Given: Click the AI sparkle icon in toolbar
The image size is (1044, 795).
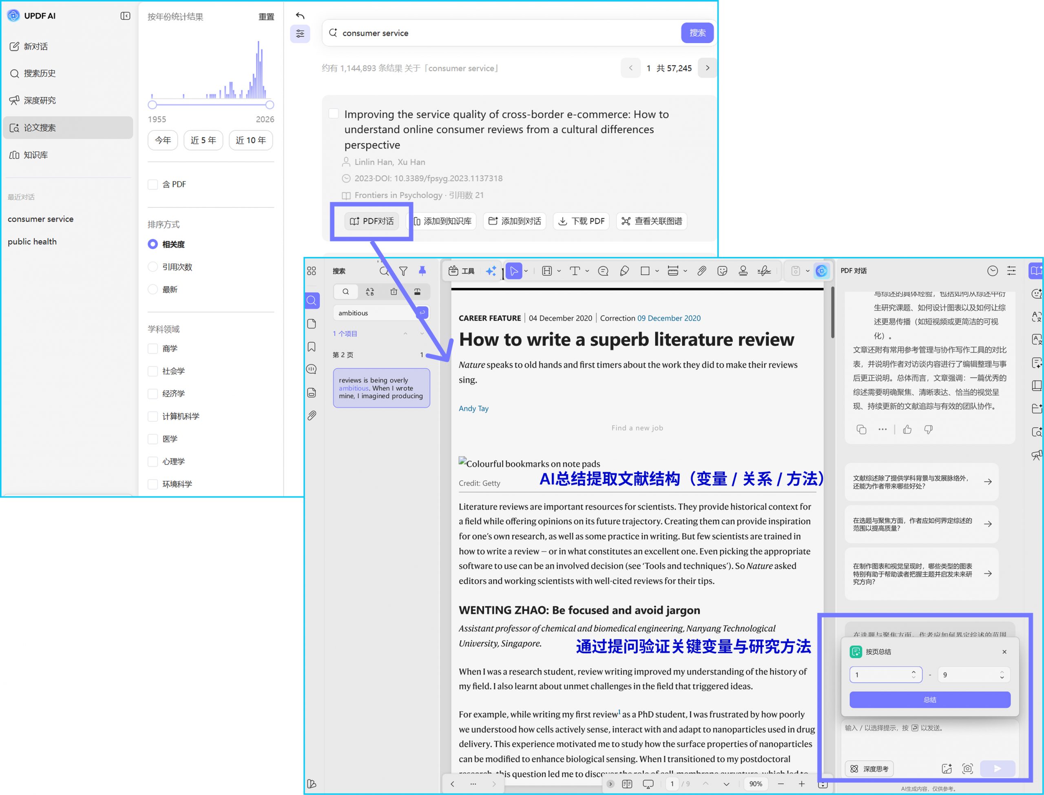Looking at the screenshot, I should point(491,271).
